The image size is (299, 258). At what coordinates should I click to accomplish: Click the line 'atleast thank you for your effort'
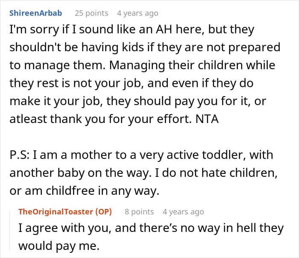[114, 119]
